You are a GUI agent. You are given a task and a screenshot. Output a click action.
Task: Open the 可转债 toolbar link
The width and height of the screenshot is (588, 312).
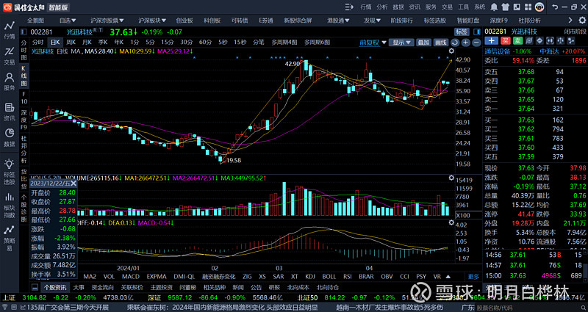point(240,21)
